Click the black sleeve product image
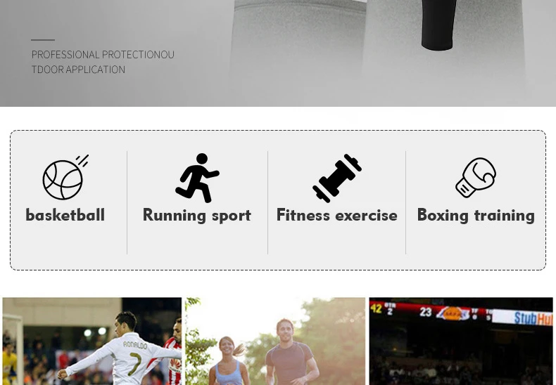Image resolution: width=556 pixels, height=385 pixels. (439, 25)
